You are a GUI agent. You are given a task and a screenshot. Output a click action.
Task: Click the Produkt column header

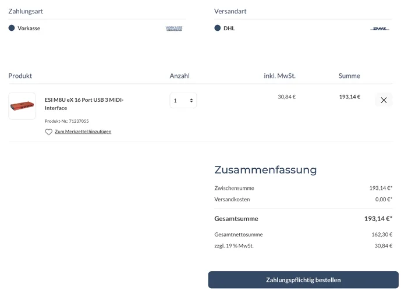click(x=20, y=76)
